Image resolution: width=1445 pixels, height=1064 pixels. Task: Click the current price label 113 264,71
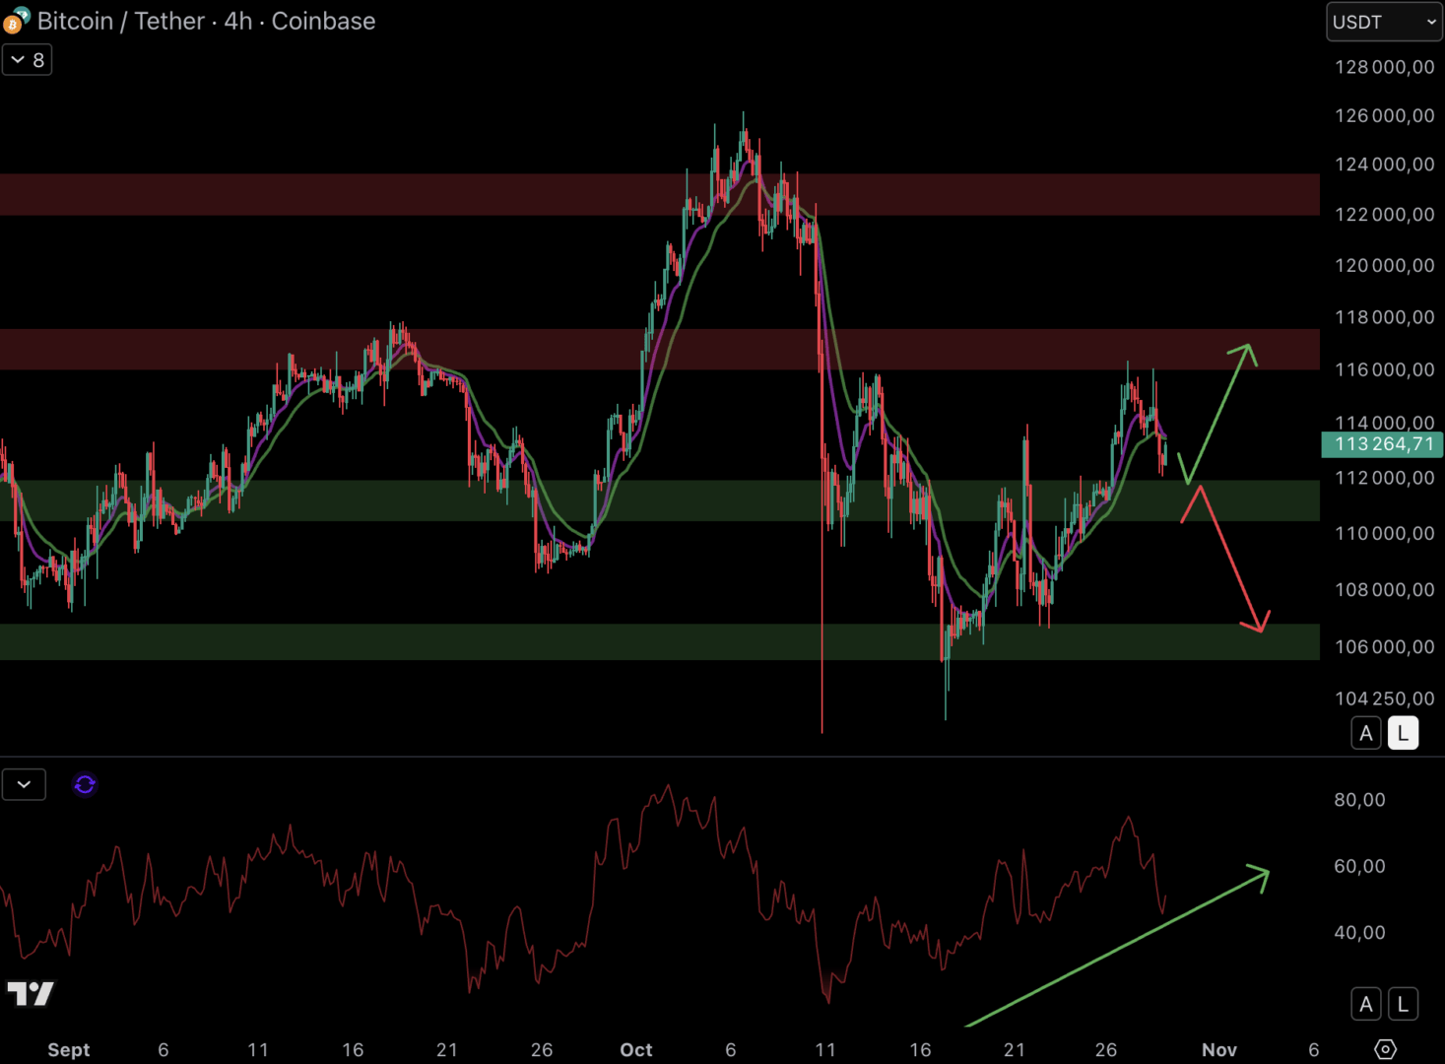point(1381,444)
